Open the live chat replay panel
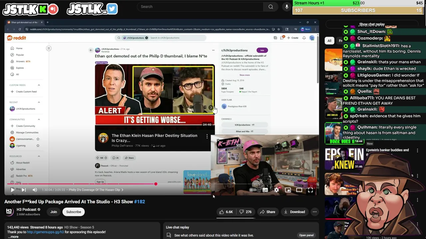Image resolution: width=426 pixels, height=239 pixels. (306, 235)
